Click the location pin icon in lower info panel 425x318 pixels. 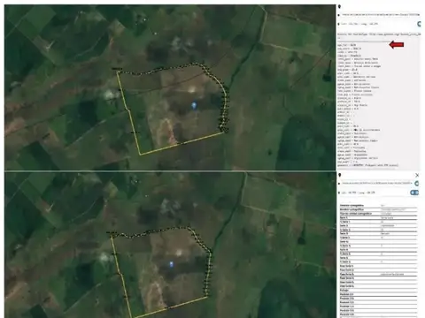340,175
